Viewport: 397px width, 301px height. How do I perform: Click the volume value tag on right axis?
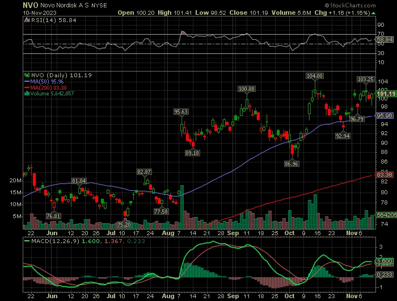tap(386, 215)
